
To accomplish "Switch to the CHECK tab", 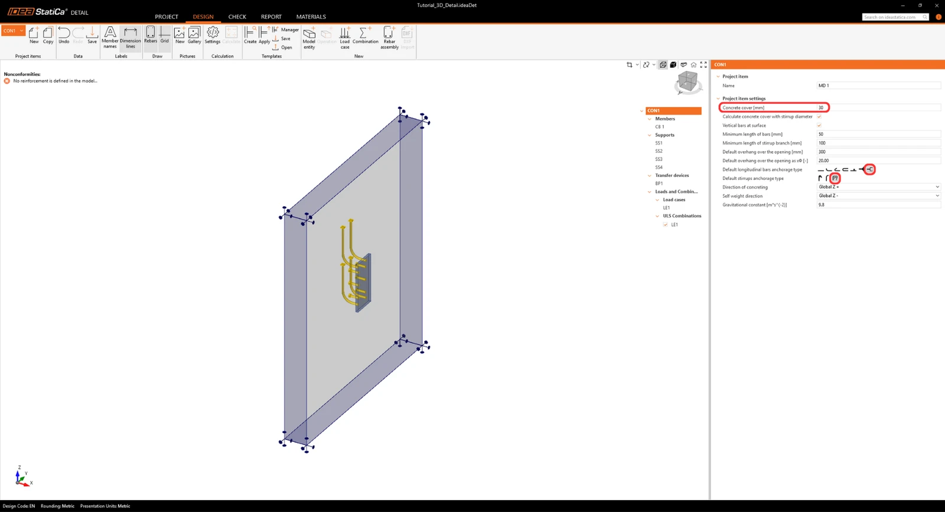I will pos(237,17).
